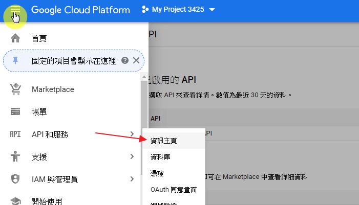Open the hamburger navigation menu
The width and height of the screenshot is (359, 205).
15,10
